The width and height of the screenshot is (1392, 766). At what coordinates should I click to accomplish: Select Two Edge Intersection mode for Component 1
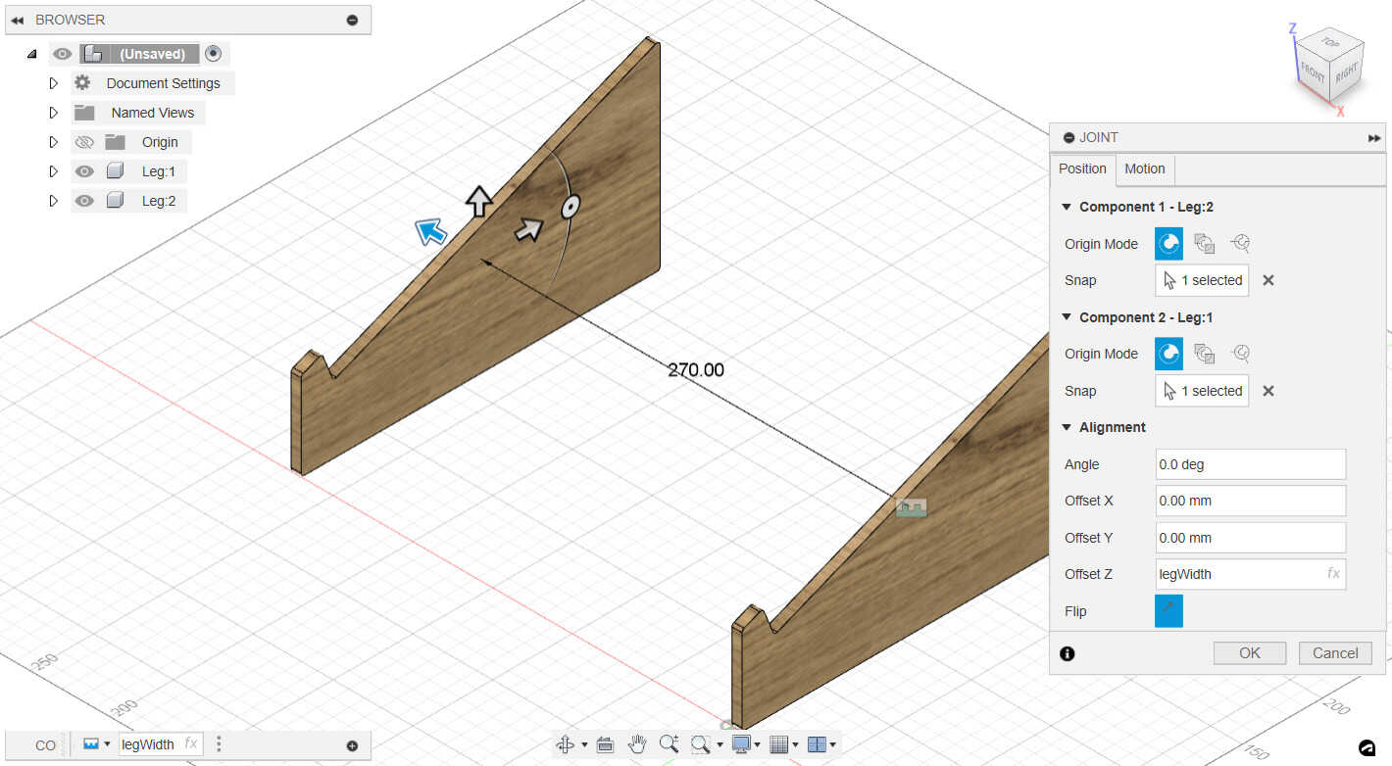(1241, 244)
